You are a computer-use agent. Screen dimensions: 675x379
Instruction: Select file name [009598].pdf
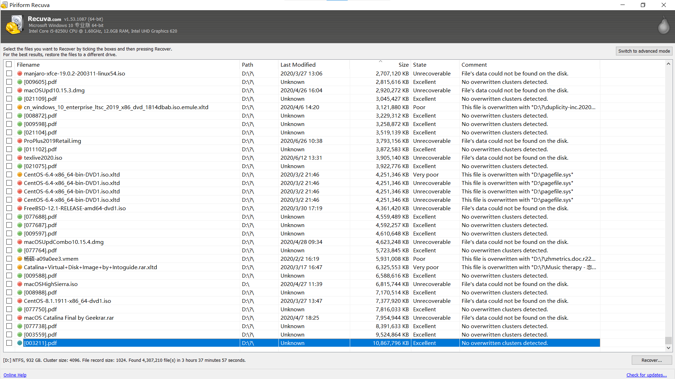(x=40, y=124)
